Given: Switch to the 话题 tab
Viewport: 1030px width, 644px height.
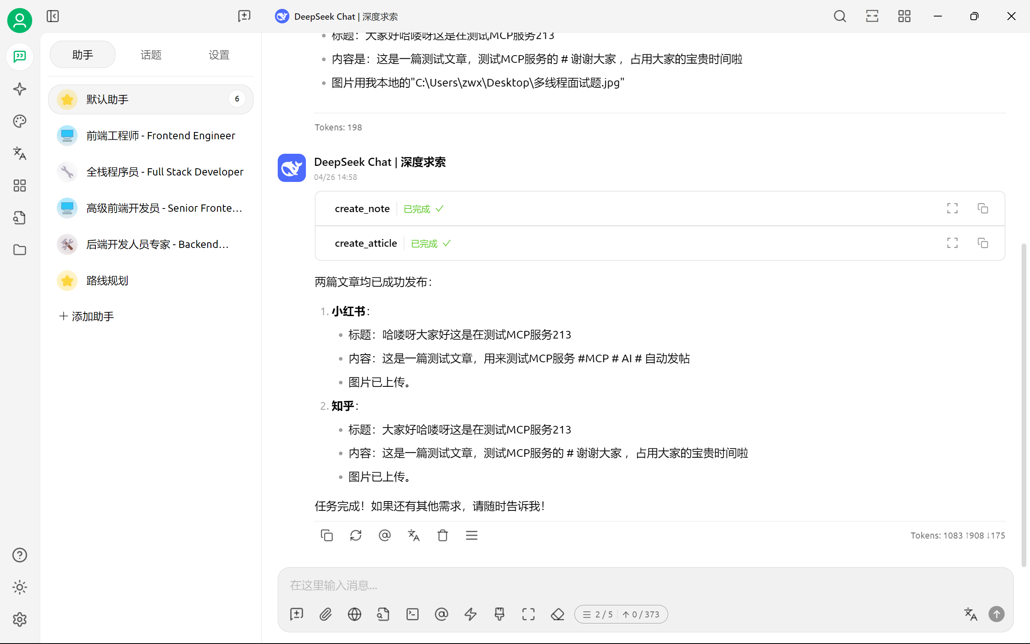Looking at the screenshot, I should tap(151, 55).
